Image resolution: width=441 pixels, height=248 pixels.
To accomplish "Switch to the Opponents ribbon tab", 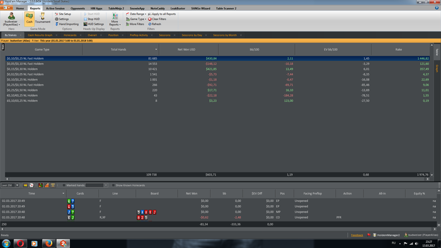I will [77, 8].
